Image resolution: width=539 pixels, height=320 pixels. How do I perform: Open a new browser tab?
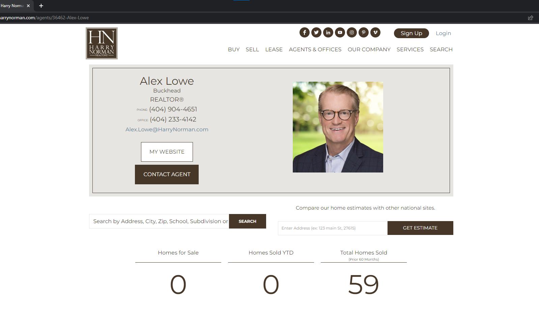point(41,6)
